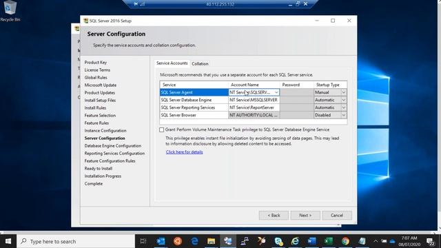Image resolution: width=441 pixels, height=248 pixels.
Task: Click the Windows Start button
Action: coord(8,241)
